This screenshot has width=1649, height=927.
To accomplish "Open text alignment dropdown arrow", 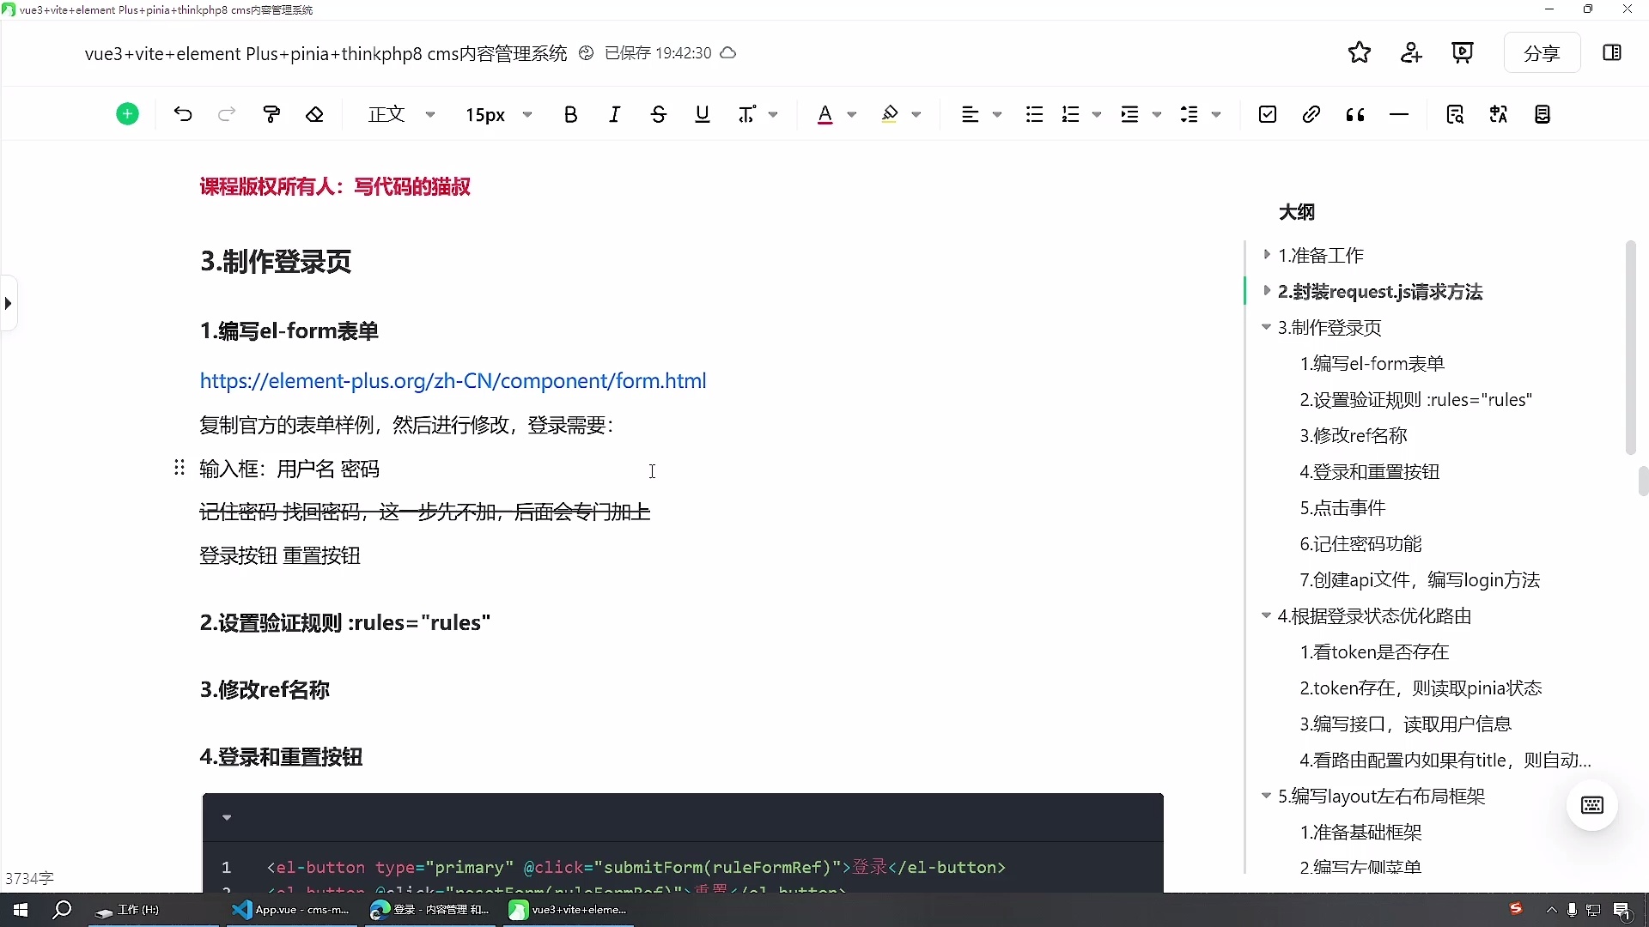I will [x=997, y=114].
